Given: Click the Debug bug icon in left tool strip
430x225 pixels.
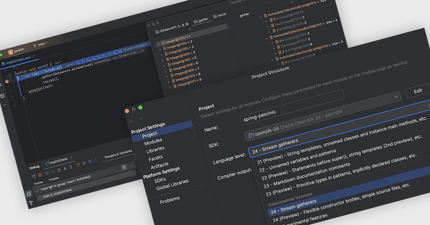Looking at the screenshot, I should coord(29,194).
